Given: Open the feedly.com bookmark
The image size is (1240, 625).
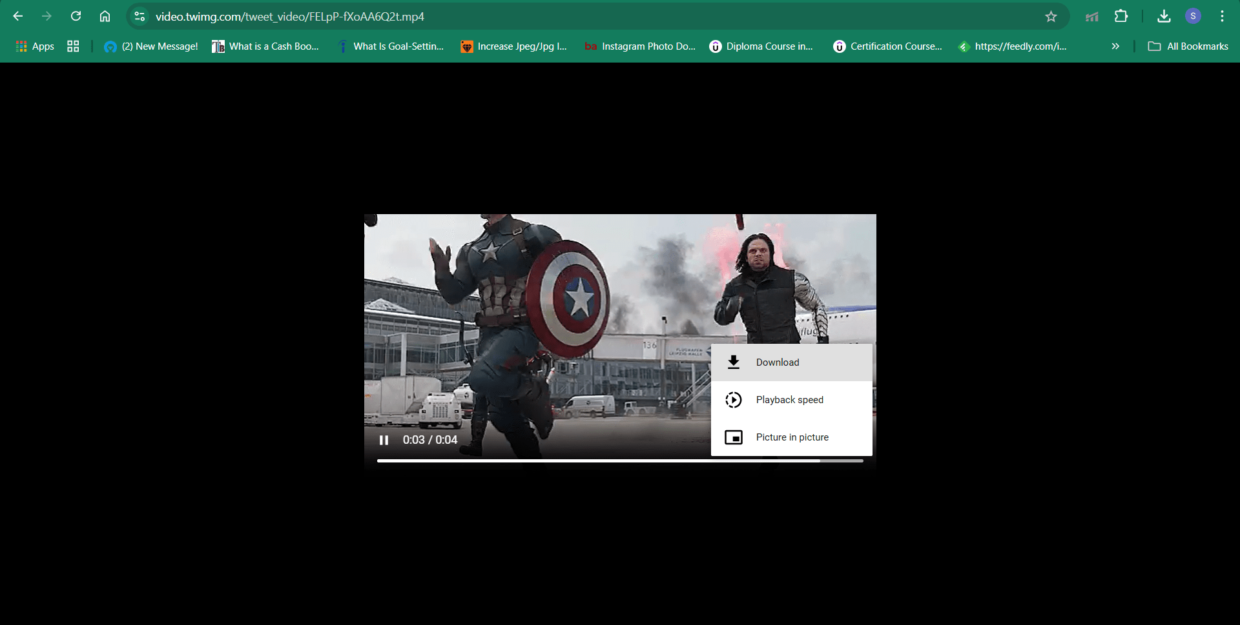Looking at the screenshot, I should point(1013,46).
